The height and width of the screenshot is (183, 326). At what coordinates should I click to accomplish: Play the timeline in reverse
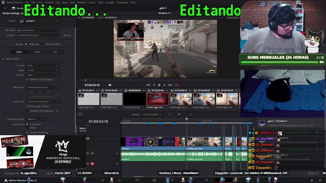point(154,85)
